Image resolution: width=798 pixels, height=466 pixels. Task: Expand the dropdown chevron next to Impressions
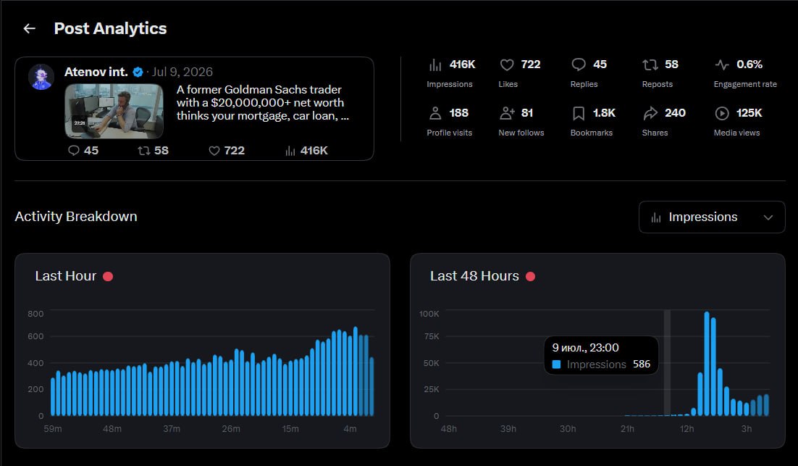coord(768,217)
